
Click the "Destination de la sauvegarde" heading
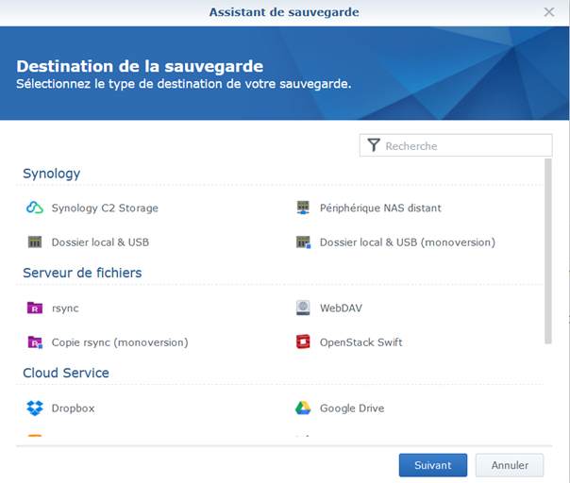(x=140, y=66)
